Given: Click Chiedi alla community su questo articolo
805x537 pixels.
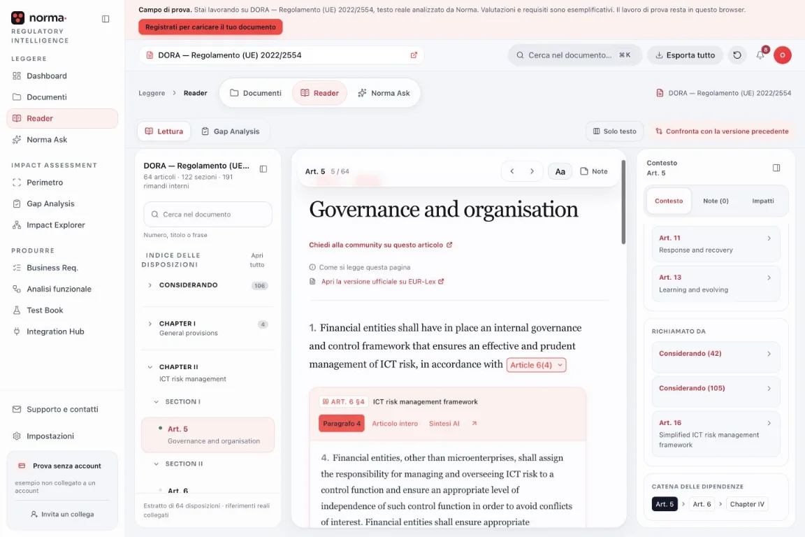Looking at the screenshot, I should (x=380, y=245).
